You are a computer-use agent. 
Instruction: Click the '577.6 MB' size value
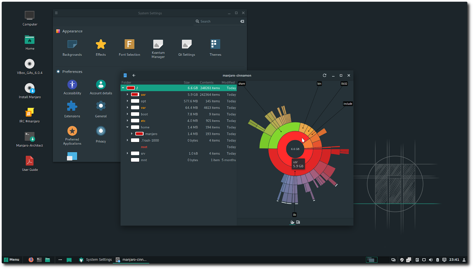point(191,101)
